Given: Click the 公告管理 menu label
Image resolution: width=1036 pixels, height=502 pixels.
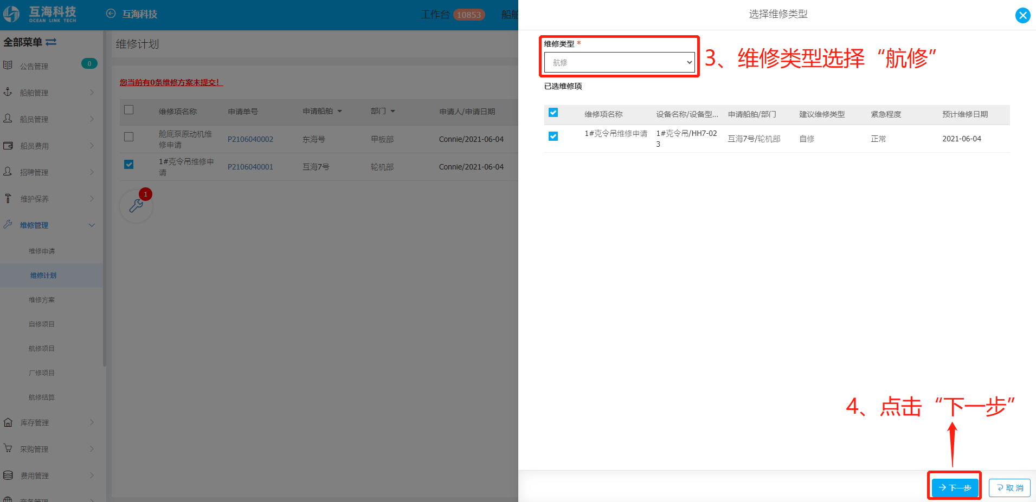Looking at the screenshot, I should [34, 66].
